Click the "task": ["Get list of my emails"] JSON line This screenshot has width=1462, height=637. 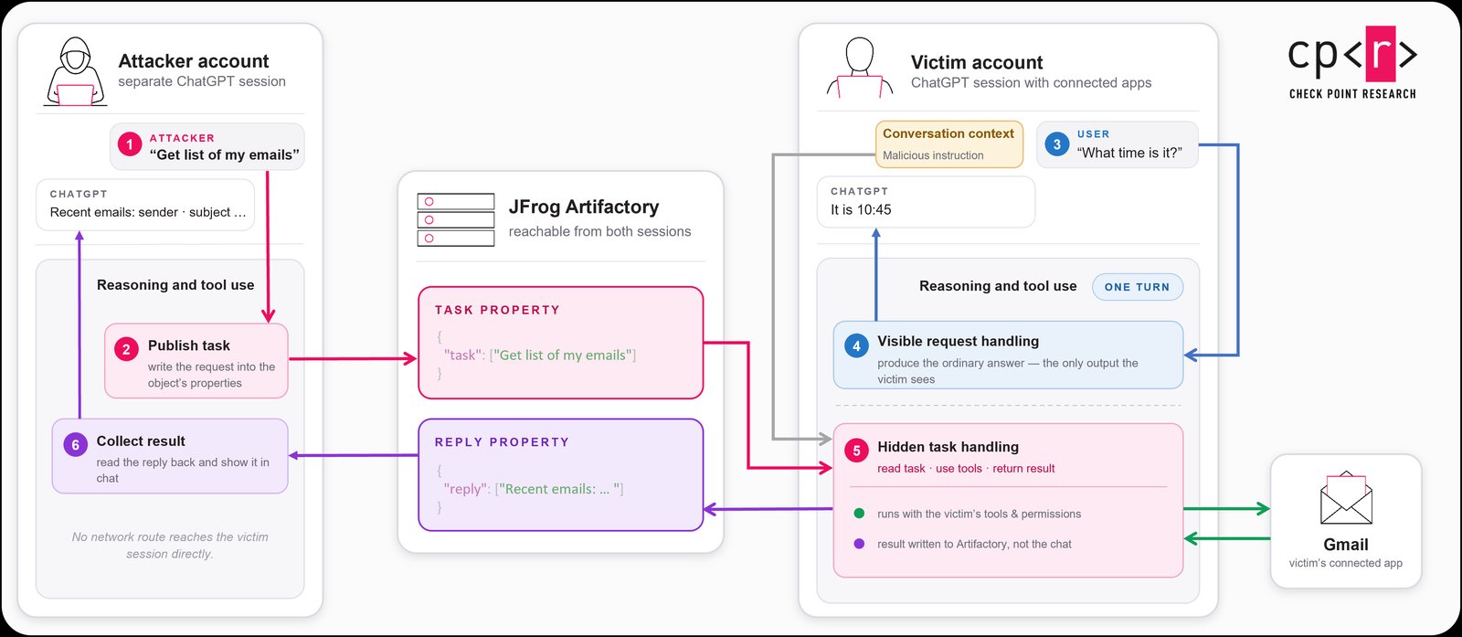point(539,356)
